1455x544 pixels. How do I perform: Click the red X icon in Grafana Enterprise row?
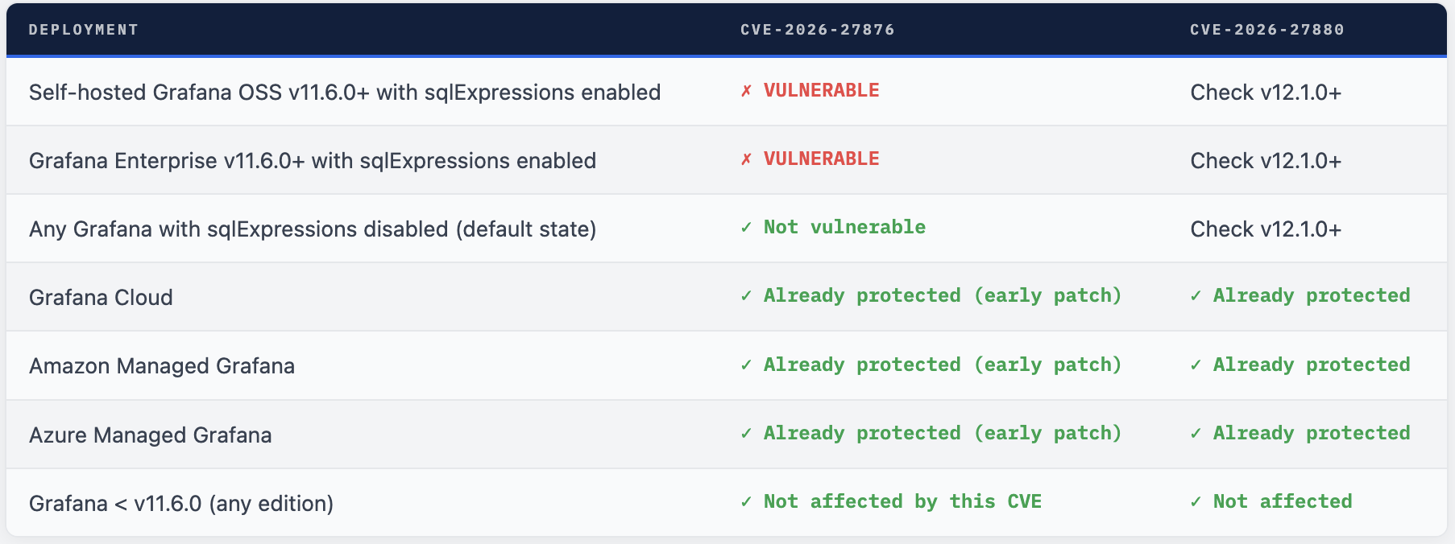pyautogui.click(x=746, y=159)
